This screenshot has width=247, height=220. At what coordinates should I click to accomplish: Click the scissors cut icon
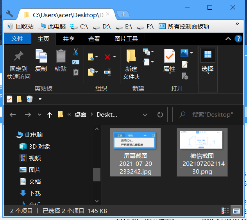click(x=75, y=52)
